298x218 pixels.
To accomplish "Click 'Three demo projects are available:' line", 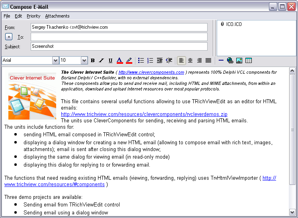I will click(x=43, y=197).
